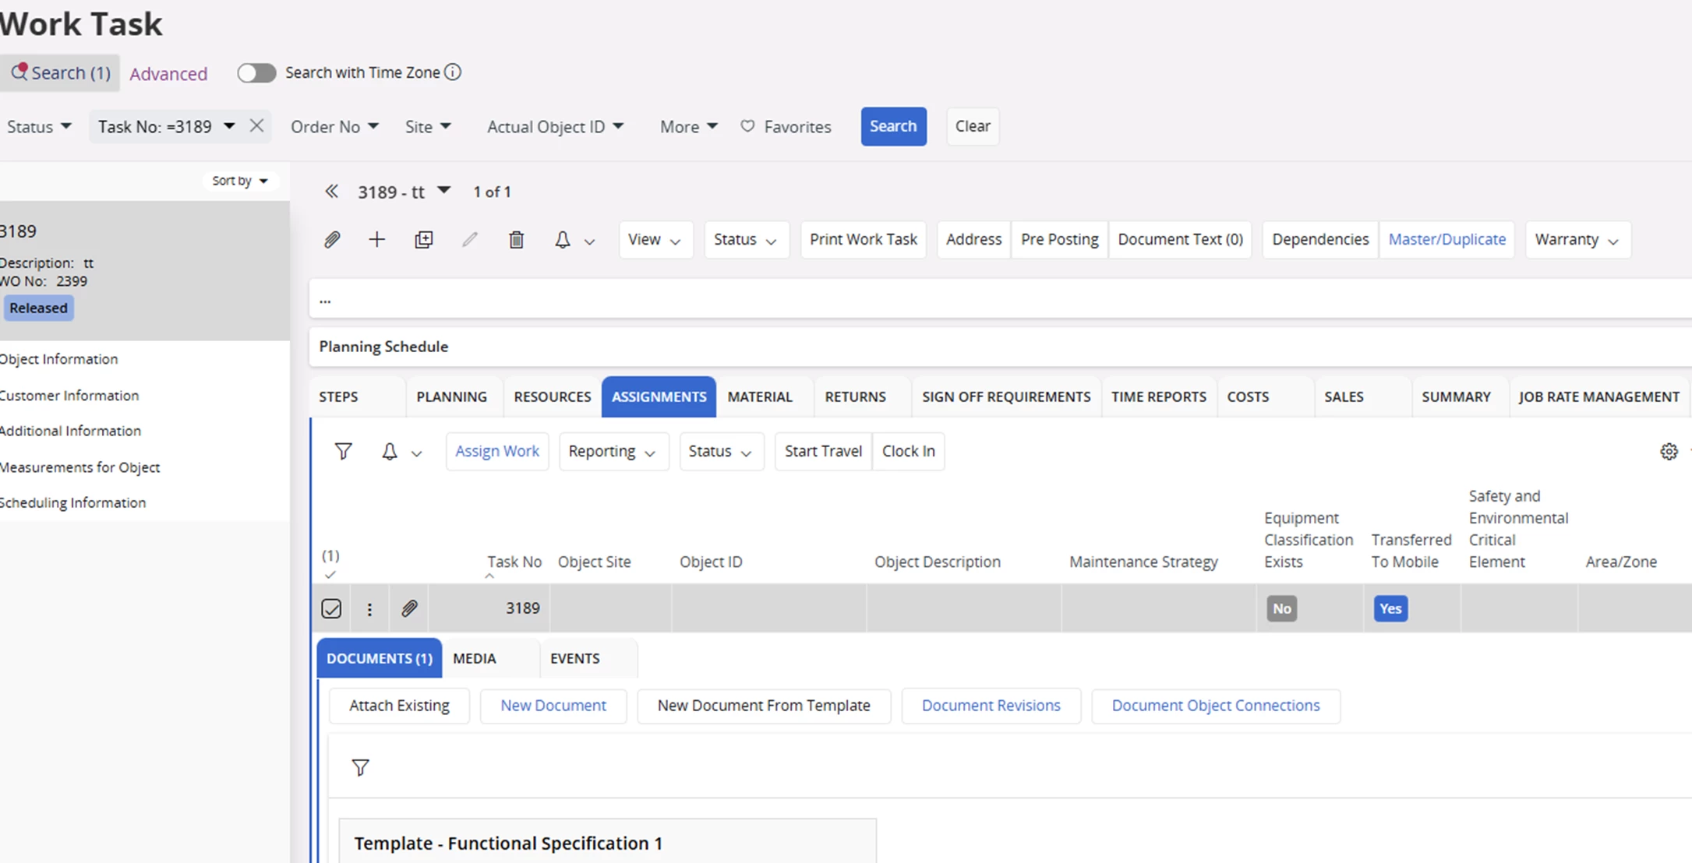1692x863 pixels.
Task: Click the plus icon to add a new work task
Action: coord(376,239)
